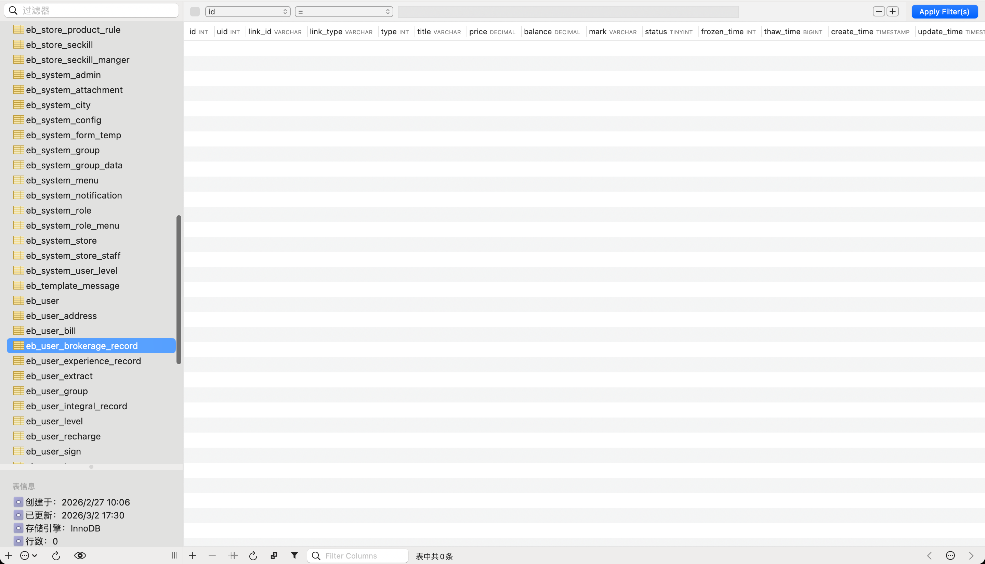Image resolution: width=985 pixels, height=564 pixels.
Task: Click the add row plus icon
Action: 192,555
